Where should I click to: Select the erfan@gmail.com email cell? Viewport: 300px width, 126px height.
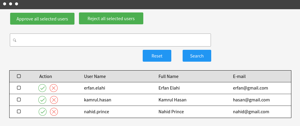pos(251,88)
